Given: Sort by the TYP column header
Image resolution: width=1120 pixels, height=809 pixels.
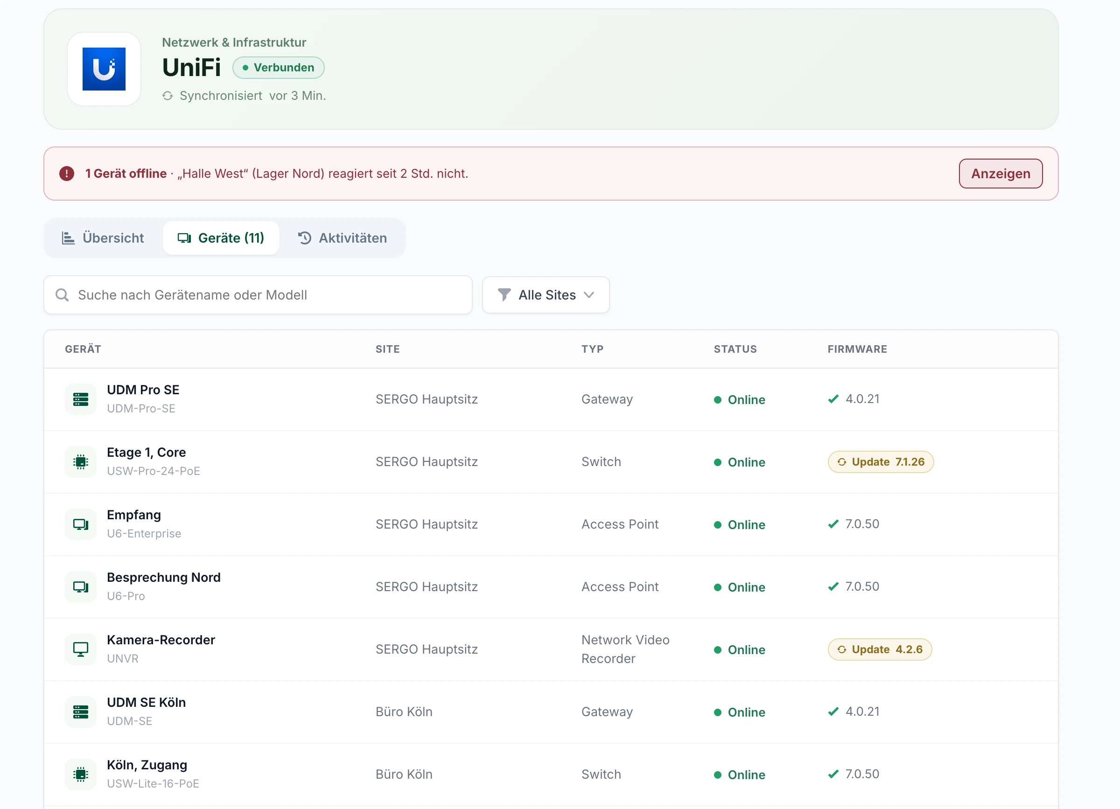Looking at the screenshot, I should coord(593,349).
